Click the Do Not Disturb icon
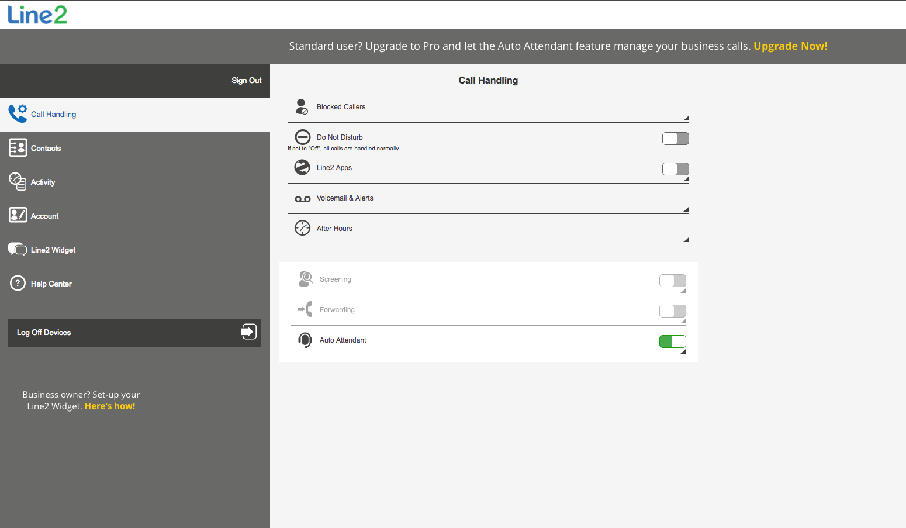This screenshot has height=528, width=906. [x=302, y=137]
